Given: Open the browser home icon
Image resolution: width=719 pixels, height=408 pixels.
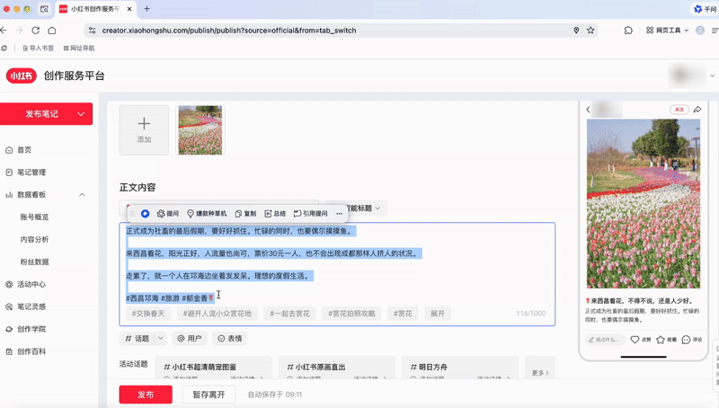Looking at the screenshot, I should 52,31.
